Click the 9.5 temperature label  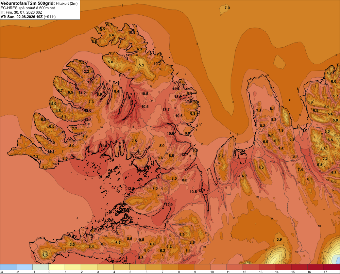(141, 240)
